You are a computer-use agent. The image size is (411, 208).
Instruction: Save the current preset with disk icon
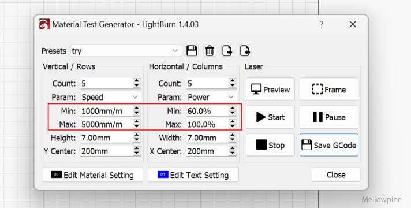coord(192,51)
